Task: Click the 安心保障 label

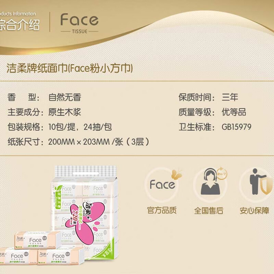Action: pos(254,210)
